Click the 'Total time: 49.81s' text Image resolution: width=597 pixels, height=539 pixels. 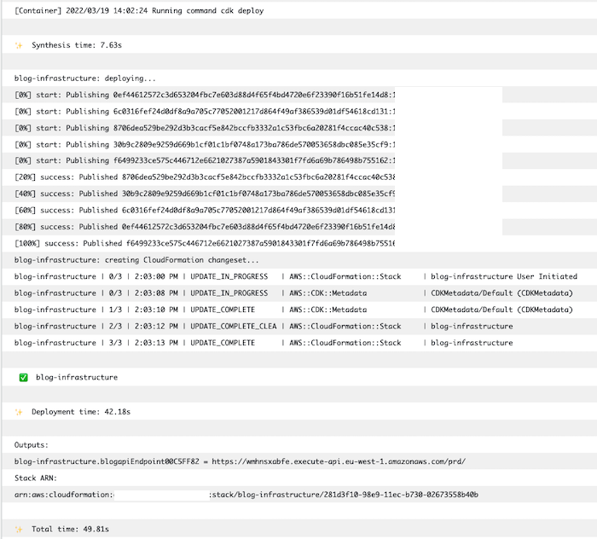tap(71, 529)
